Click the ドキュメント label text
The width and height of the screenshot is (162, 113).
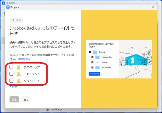click(32, 74)
